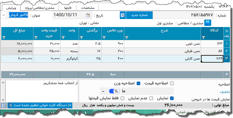Viewport: 233px width, 118px height.
Task: Click the unit cell عدد
Action: (70, 44)
